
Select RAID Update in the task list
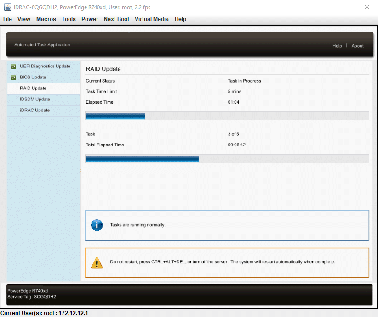coord(44,88)
